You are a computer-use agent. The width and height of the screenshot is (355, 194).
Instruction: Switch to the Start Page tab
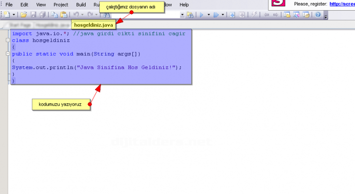[20, 25]
